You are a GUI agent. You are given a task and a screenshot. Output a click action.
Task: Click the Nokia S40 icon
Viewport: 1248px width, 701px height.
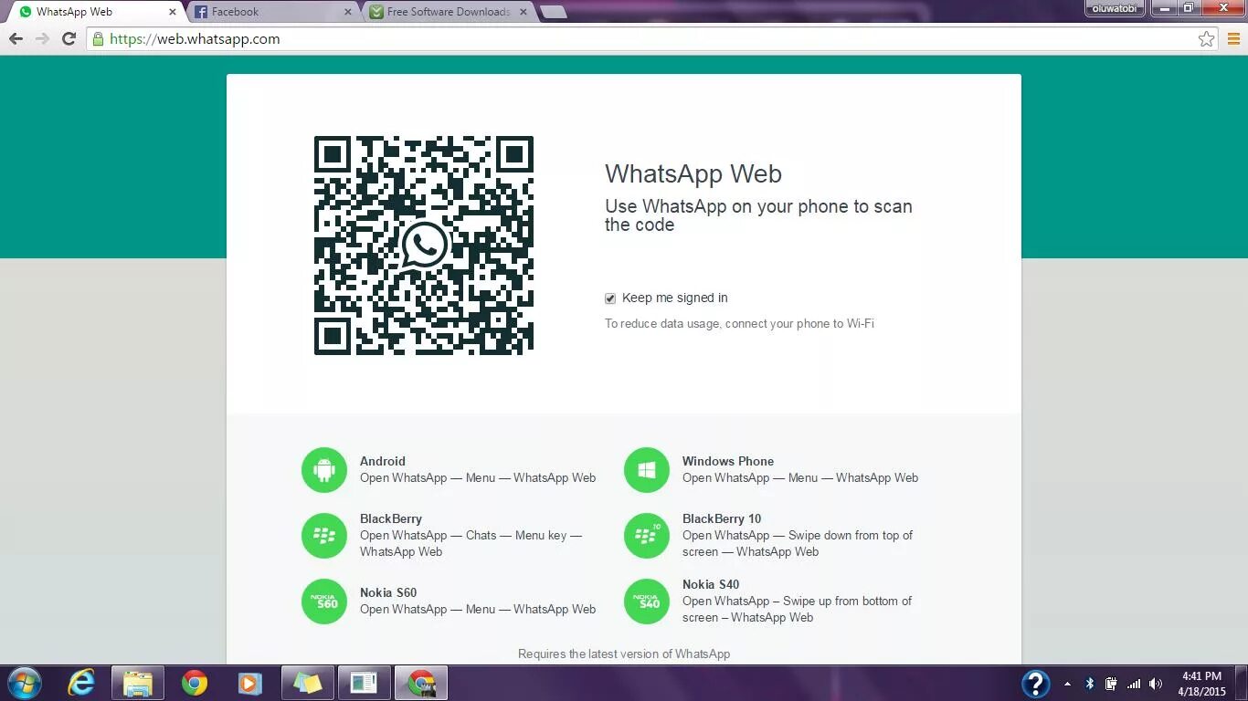click(x=647, y=602)
